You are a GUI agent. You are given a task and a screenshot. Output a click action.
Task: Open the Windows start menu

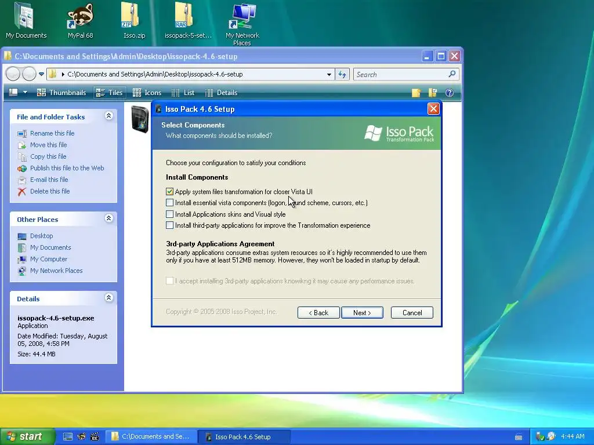[x=27, y=437]
